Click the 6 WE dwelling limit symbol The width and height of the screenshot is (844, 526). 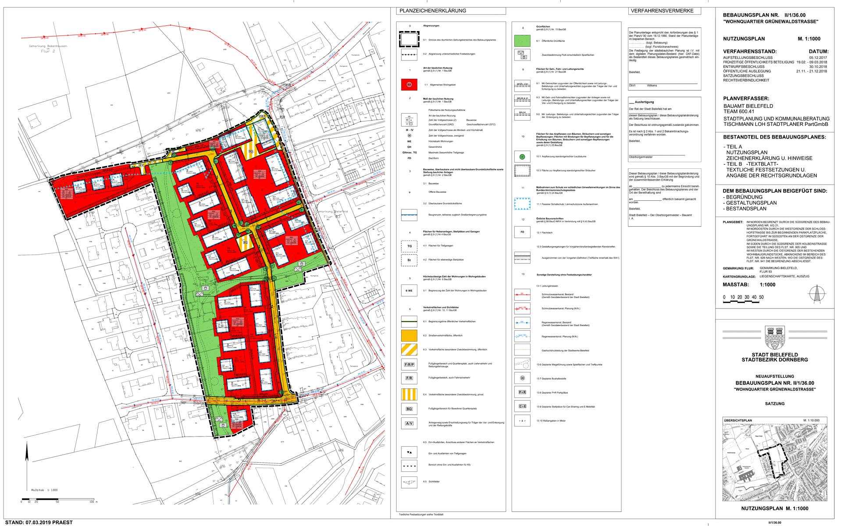tap(409, 291)
